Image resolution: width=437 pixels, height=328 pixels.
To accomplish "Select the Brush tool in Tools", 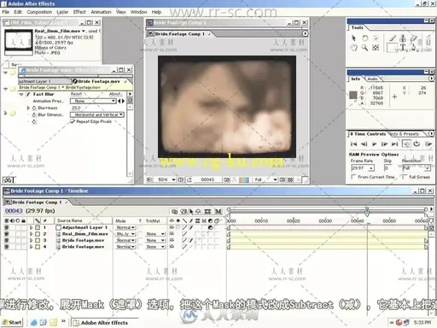I will (393, 38).
